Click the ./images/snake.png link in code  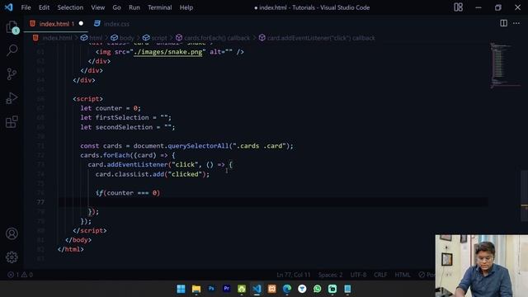click(167, 52)
